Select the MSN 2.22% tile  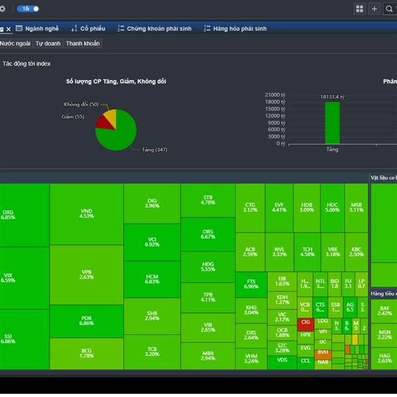[384, 335]
